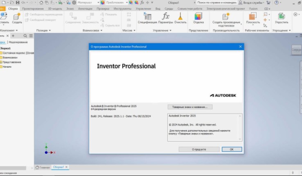Click the OK button in About dialog
Screen dimensions: 302x176
[x=232, y=149]
